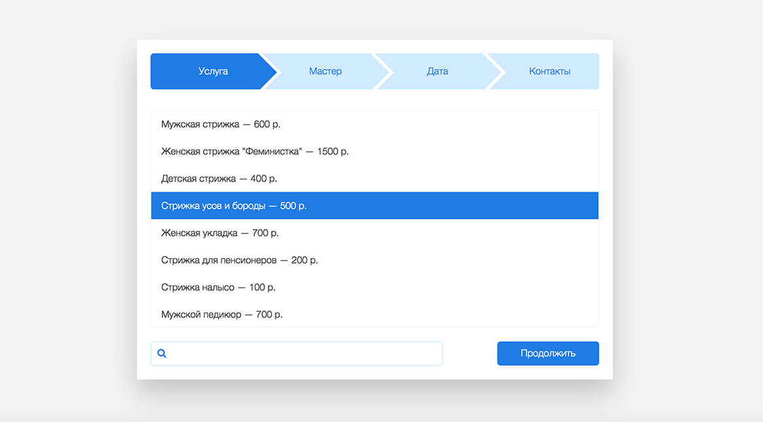Switch to the Мастер step
Viewport: 763px width, 422px height.
(325, 71)
